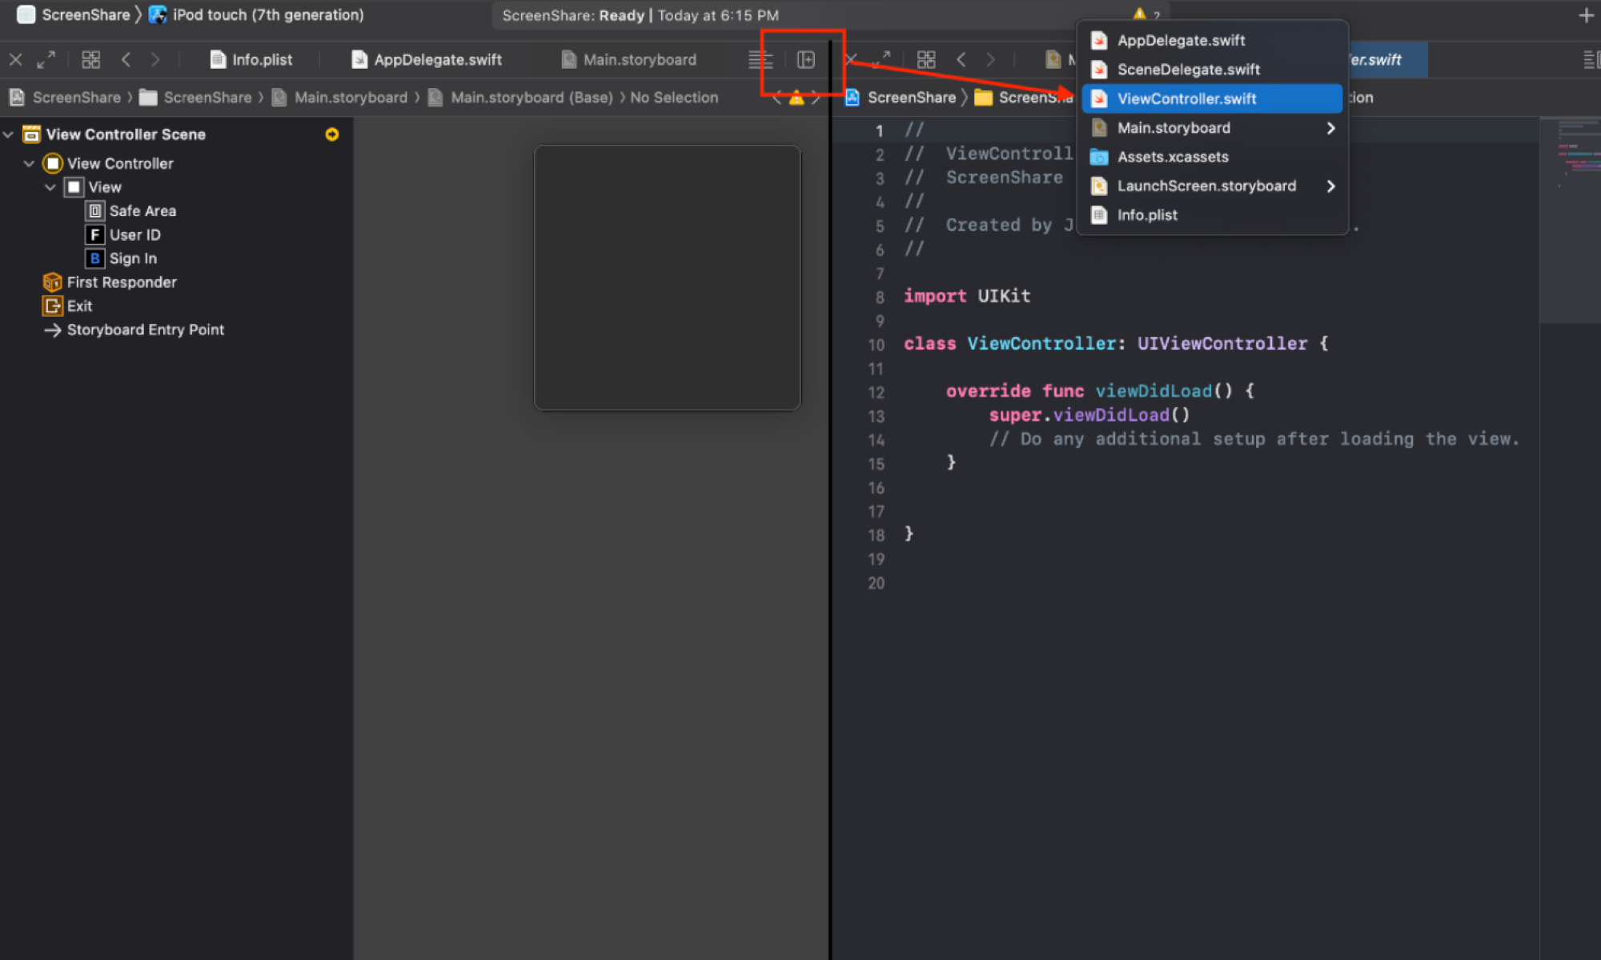The height and width of the screenshot is (960, 1601).
Task: Collapse the View Controller disclosure arrow
Action: (30, 163)
